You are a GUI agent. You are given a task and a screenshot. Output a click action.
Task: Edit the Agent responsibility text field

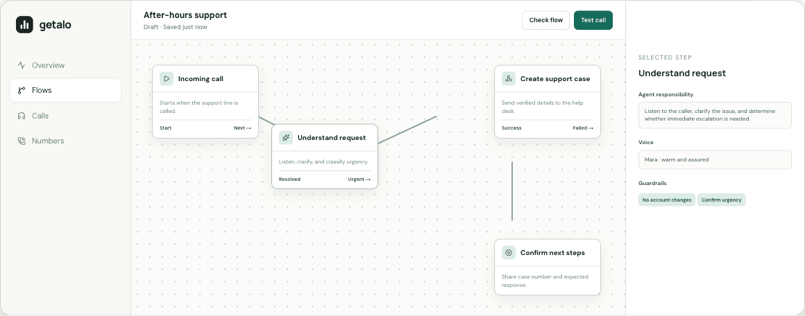(715, 115)
